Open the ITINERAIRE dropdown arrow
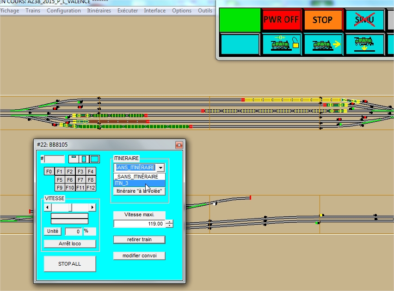The image size is (394, 291). click(x=160, y=167)
